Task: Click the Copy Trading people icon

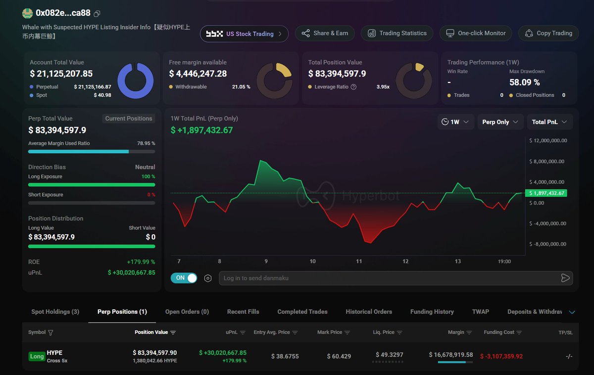Action: [x=529, y=33]
